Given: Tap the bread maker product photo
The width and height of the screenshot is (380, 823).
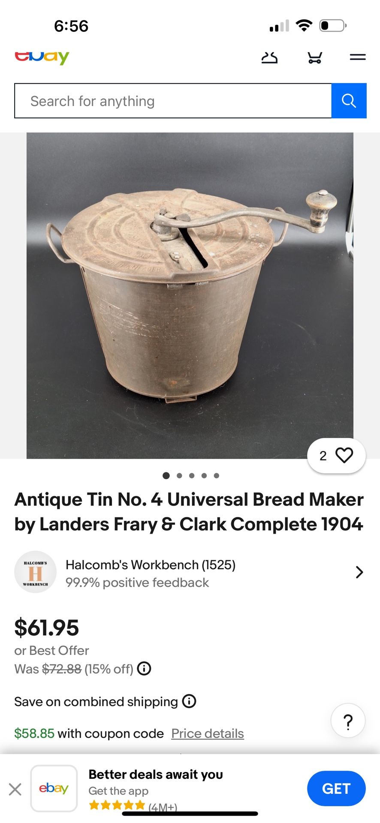Looking at the screenshot, I should (190, 295).
